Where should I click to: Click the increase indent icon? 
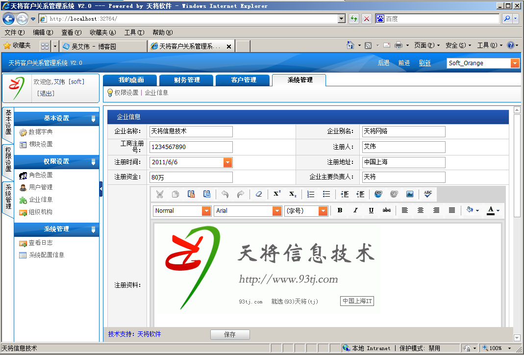[x=345, y=194]
